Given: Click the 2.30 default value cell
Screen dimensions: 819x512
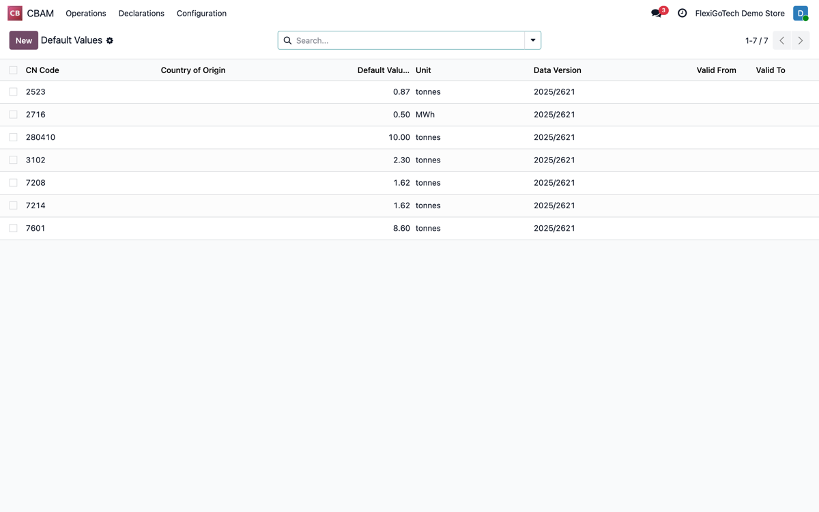Looking at the screenshot, I should pos(401,160).
